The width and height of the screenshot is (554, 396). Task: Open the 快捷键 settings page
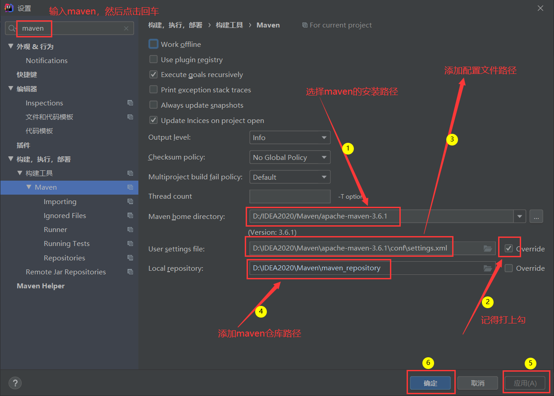(x=27, y=74)
